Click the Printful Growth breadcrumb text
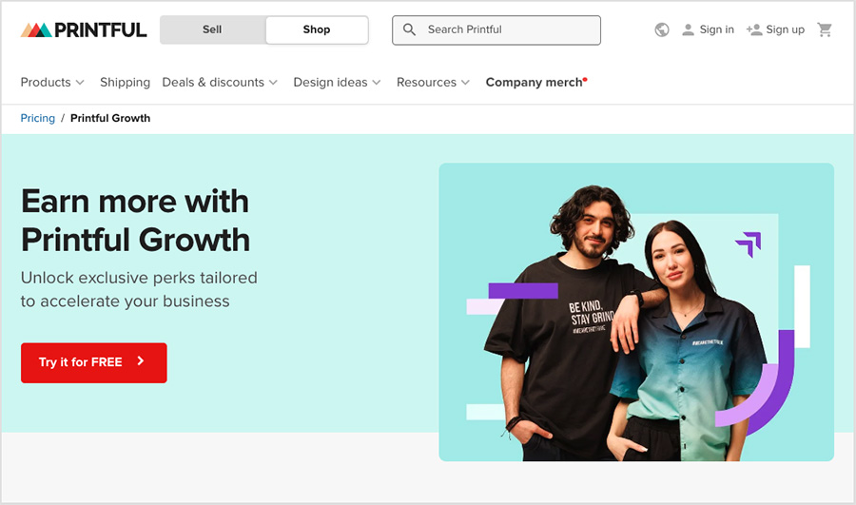This screenshot has height=505, width=856. pos(110,118)
